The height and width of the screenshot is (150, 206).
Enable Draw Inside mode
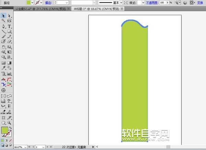click(x=10, y=145)
